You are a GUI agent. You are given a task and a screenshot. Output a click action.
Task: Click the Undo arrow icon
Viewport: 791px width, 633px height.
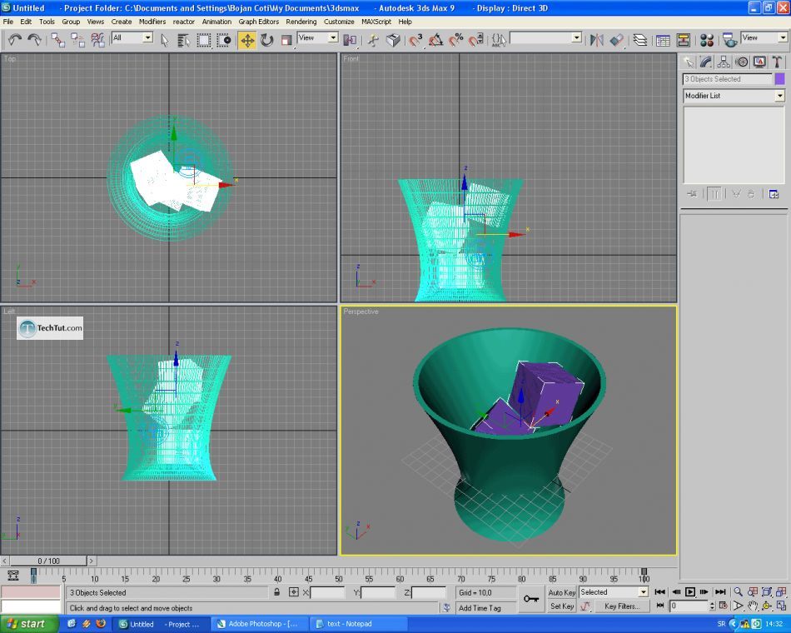pos(14,40)
